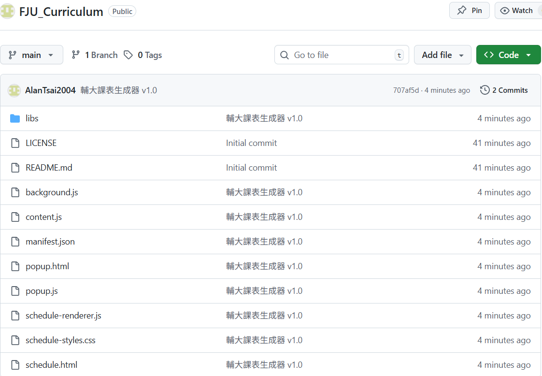This screenshot has width=542, height=376.
Task: Click the file icon next to README.md
Action: tap(15, 167)
